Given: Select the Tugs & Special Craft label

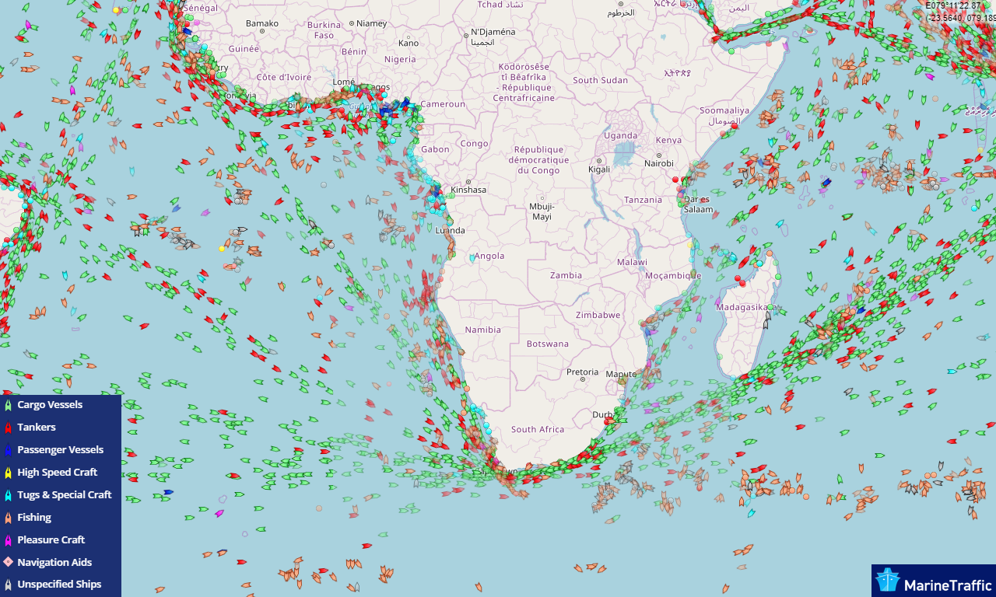Looking at the screenshot, I should (x=65, y=494).
